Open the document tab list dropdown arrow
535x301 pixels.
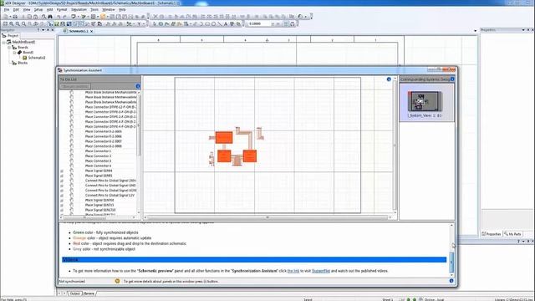point(476,31)
